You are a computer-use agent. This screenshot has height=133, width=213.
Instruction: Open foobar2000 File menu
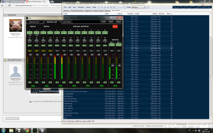coord(65,7)
